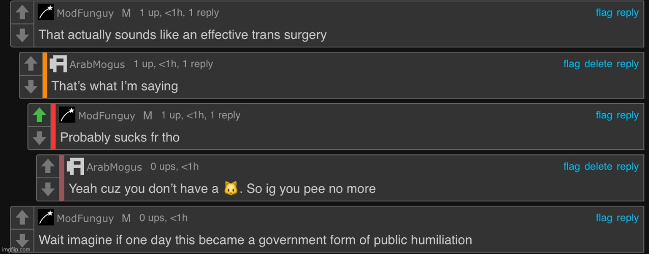Image resolution: width=649 pixels, height=254 pixels.
Task: Upvote the 'That's what I'm saying' comment
Action: (31, 64)
